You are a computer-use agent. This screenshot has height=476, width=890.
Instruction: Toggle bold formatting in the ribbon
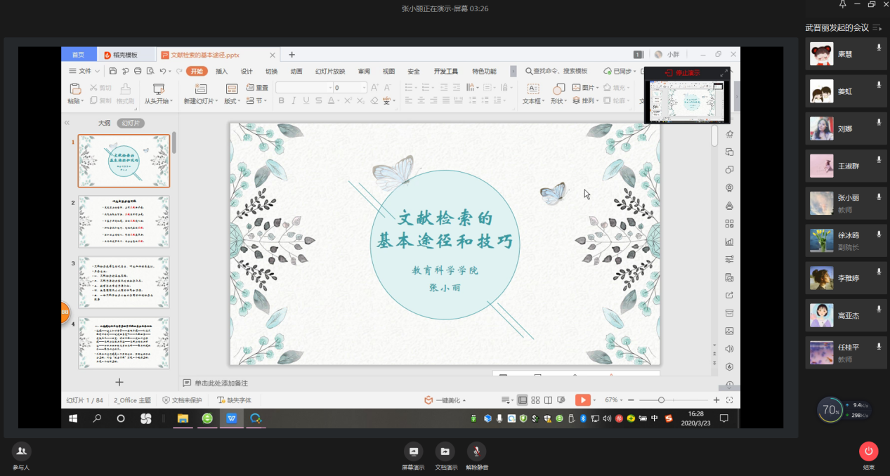click(x=282, y=101)
